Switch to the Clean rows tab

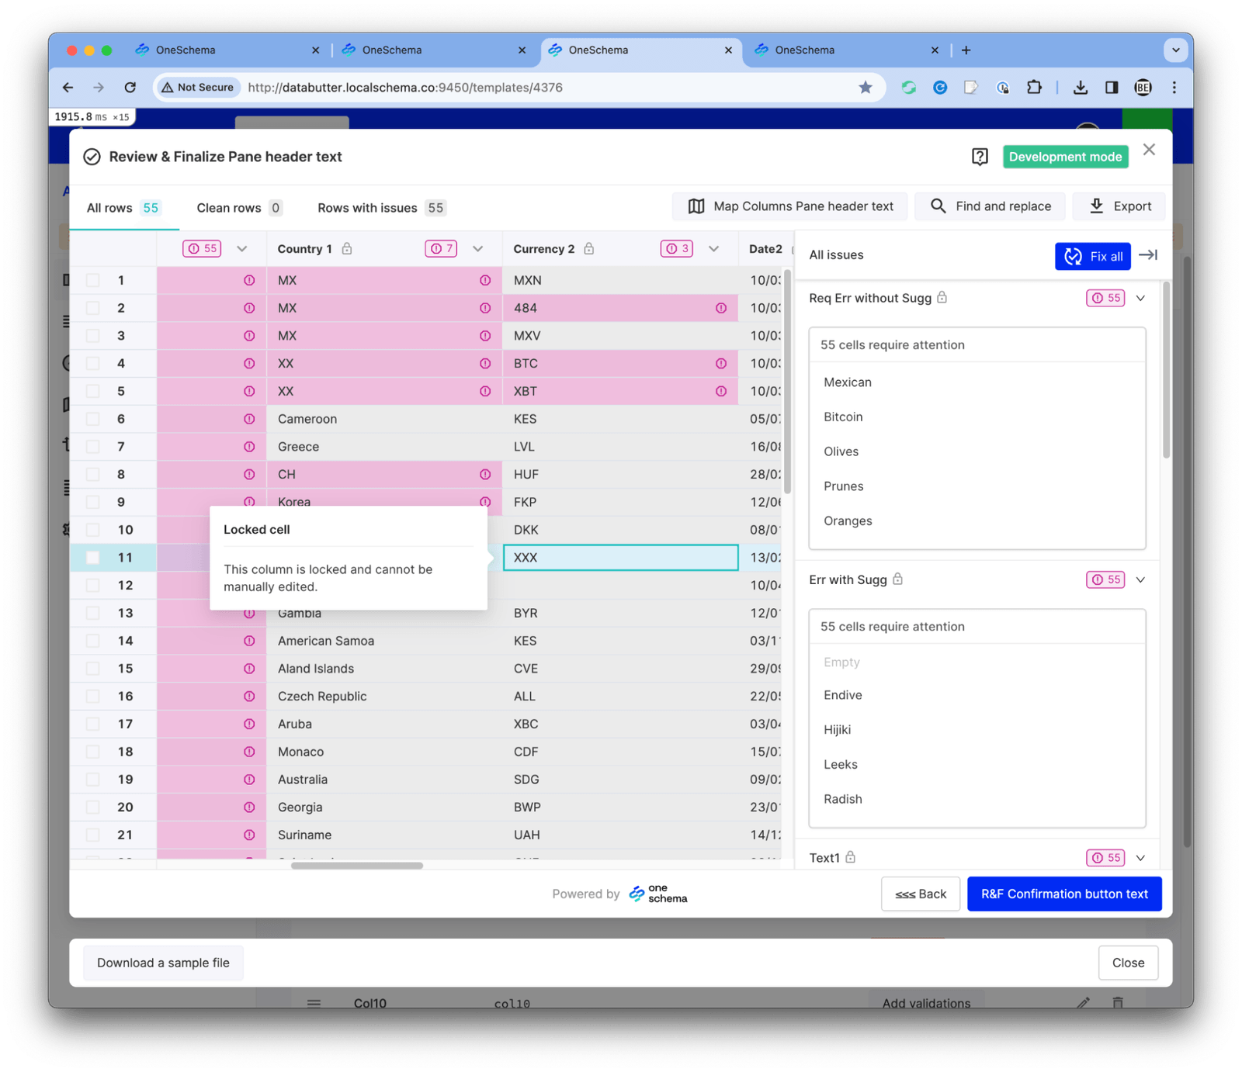[230, 207]
